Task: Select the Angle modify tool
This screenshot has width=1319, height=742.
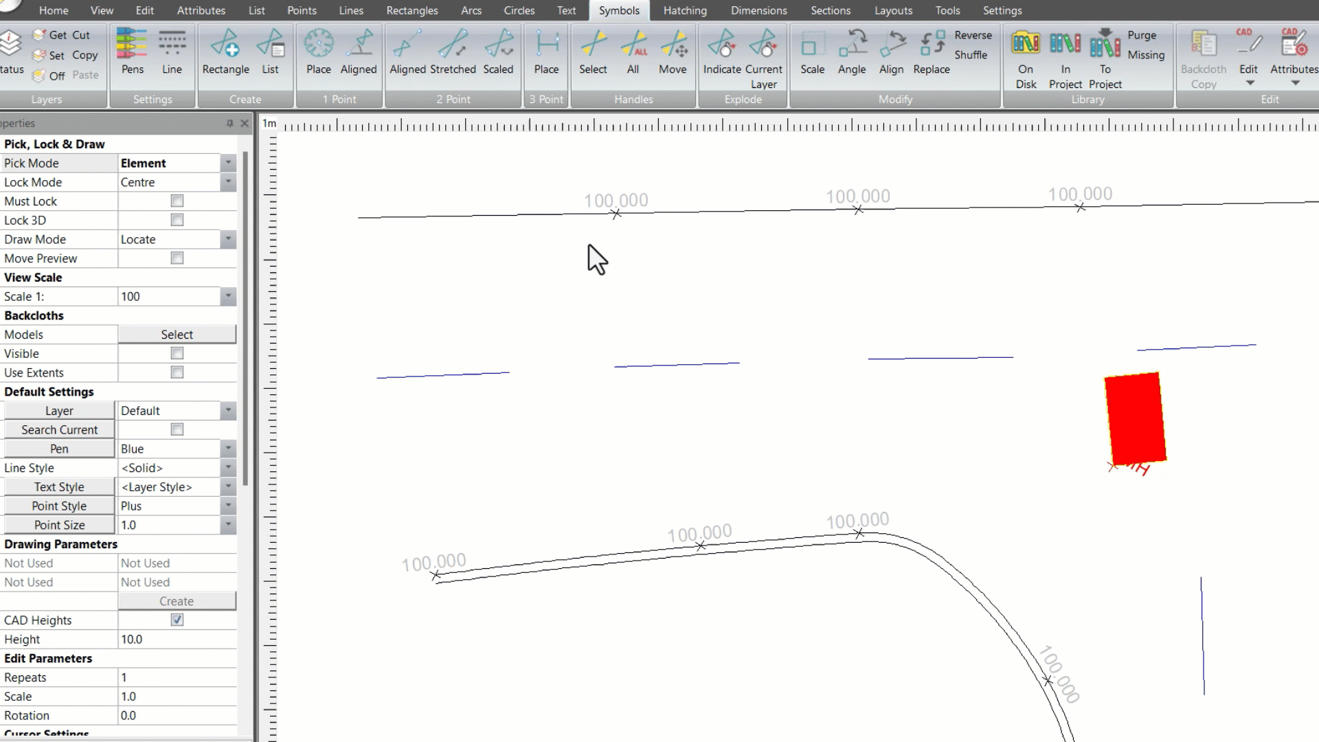Action: point(852,52)
